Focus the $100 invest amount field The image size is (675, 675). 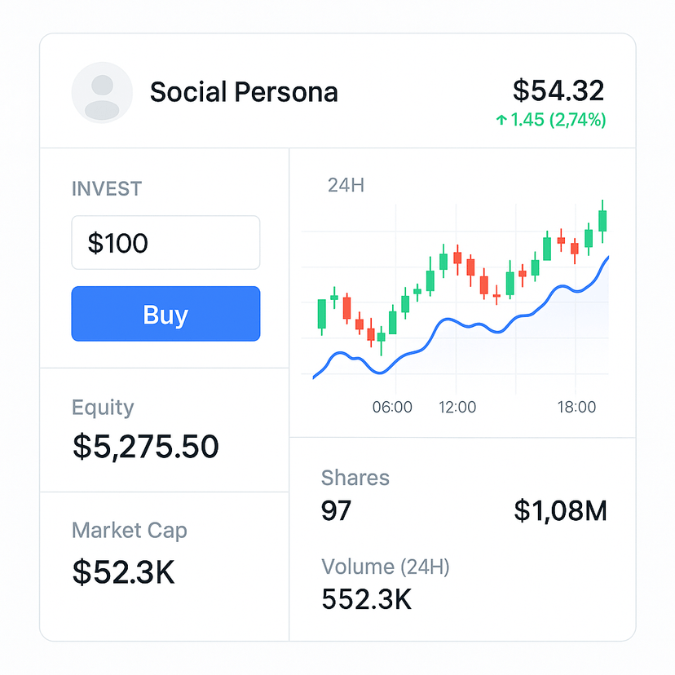165,242
